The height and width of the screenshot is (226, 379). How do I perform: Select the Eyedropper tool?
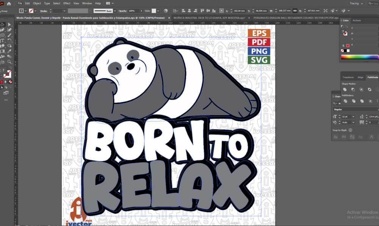click(x=9, y=51)
